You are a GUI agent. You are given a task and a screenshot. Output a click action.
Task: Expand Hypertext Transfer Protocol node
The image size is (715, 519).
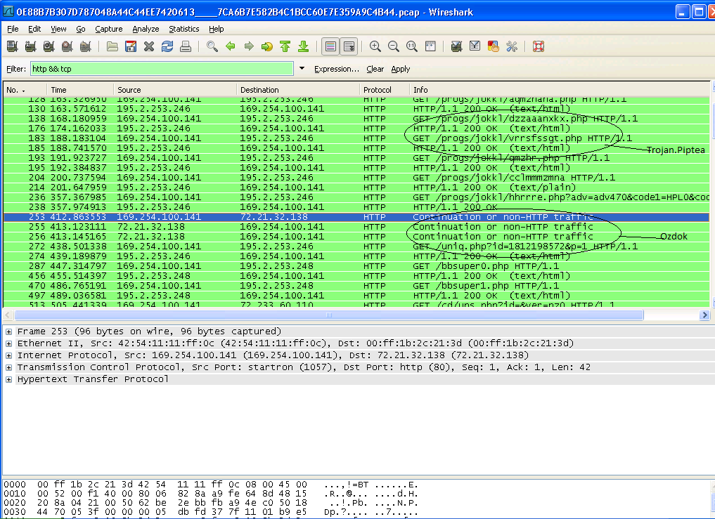(x=8, y=379)
